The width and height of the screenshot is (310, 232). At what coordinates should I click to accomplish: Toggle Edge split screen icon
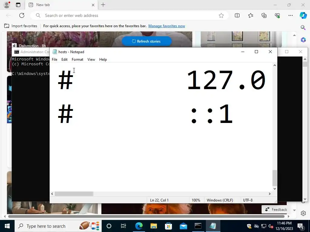click(x=237, y=15)
